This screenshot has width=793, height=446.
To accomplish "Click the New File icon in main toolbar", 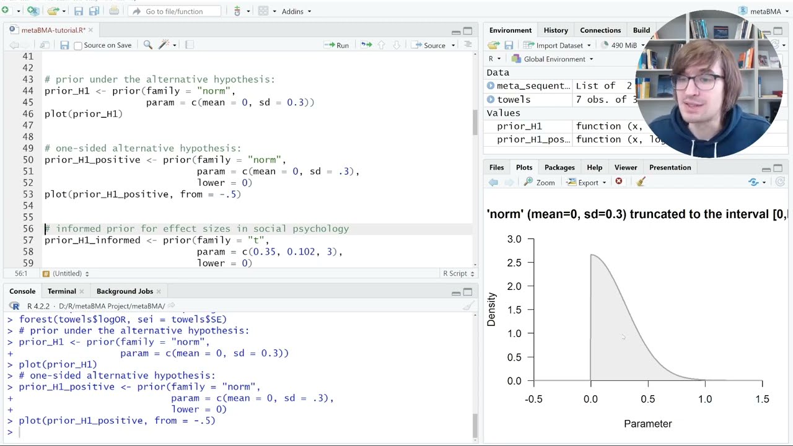I will (x=6, y=11).
